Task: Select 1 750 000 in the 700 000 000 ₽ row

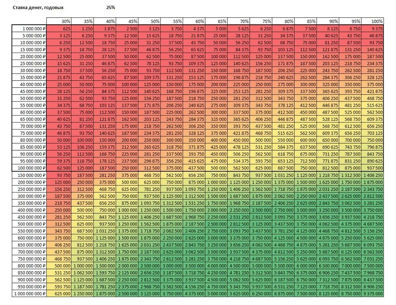Action: [127, 252]
